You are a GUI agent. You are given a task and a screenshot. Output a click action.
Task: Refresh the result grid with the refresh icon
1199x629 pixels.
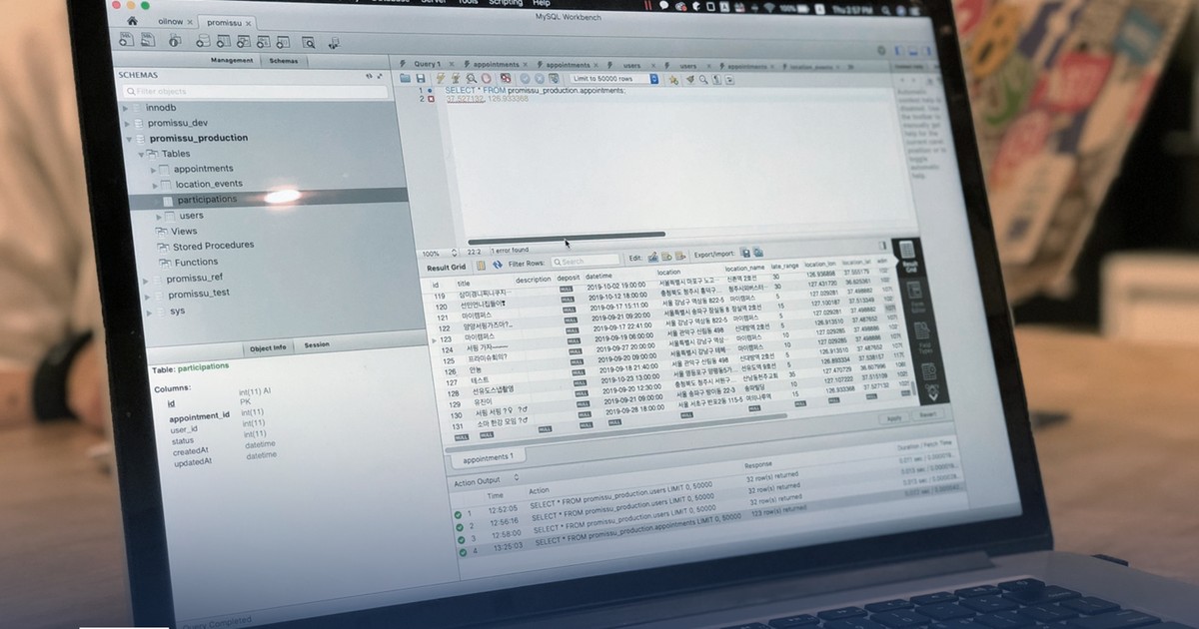(x=498, y=264)
